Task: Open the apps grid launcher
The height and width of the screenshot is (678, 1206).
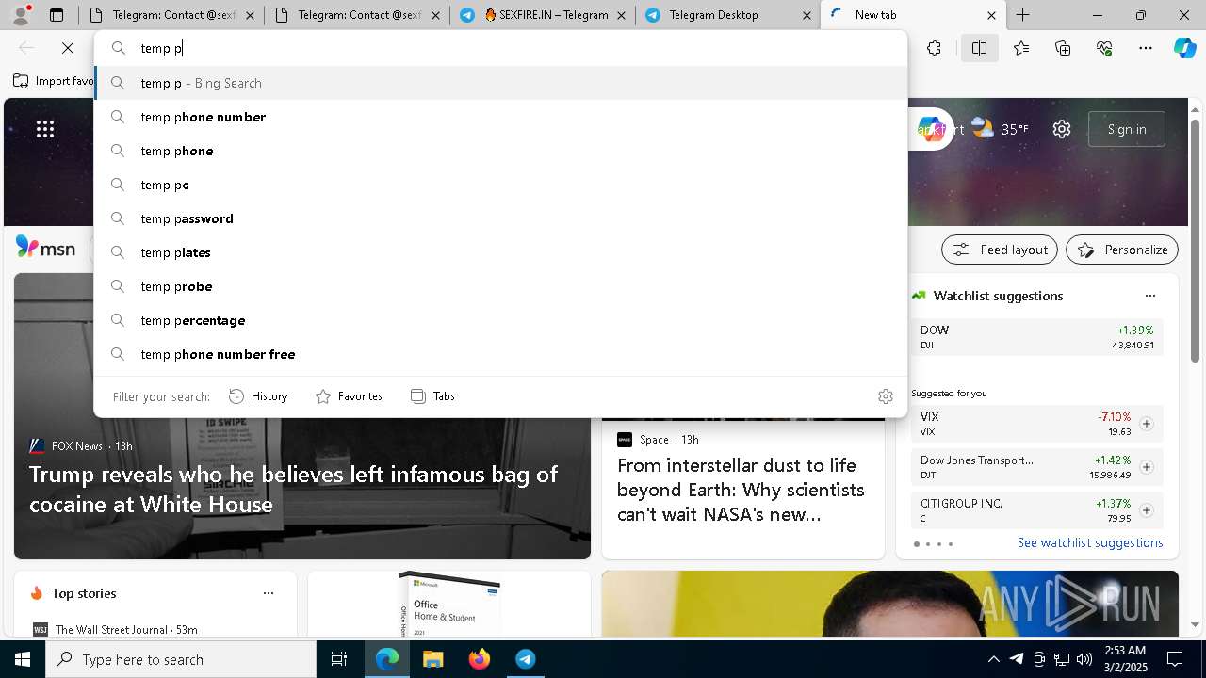Action: tap(45, 129)
